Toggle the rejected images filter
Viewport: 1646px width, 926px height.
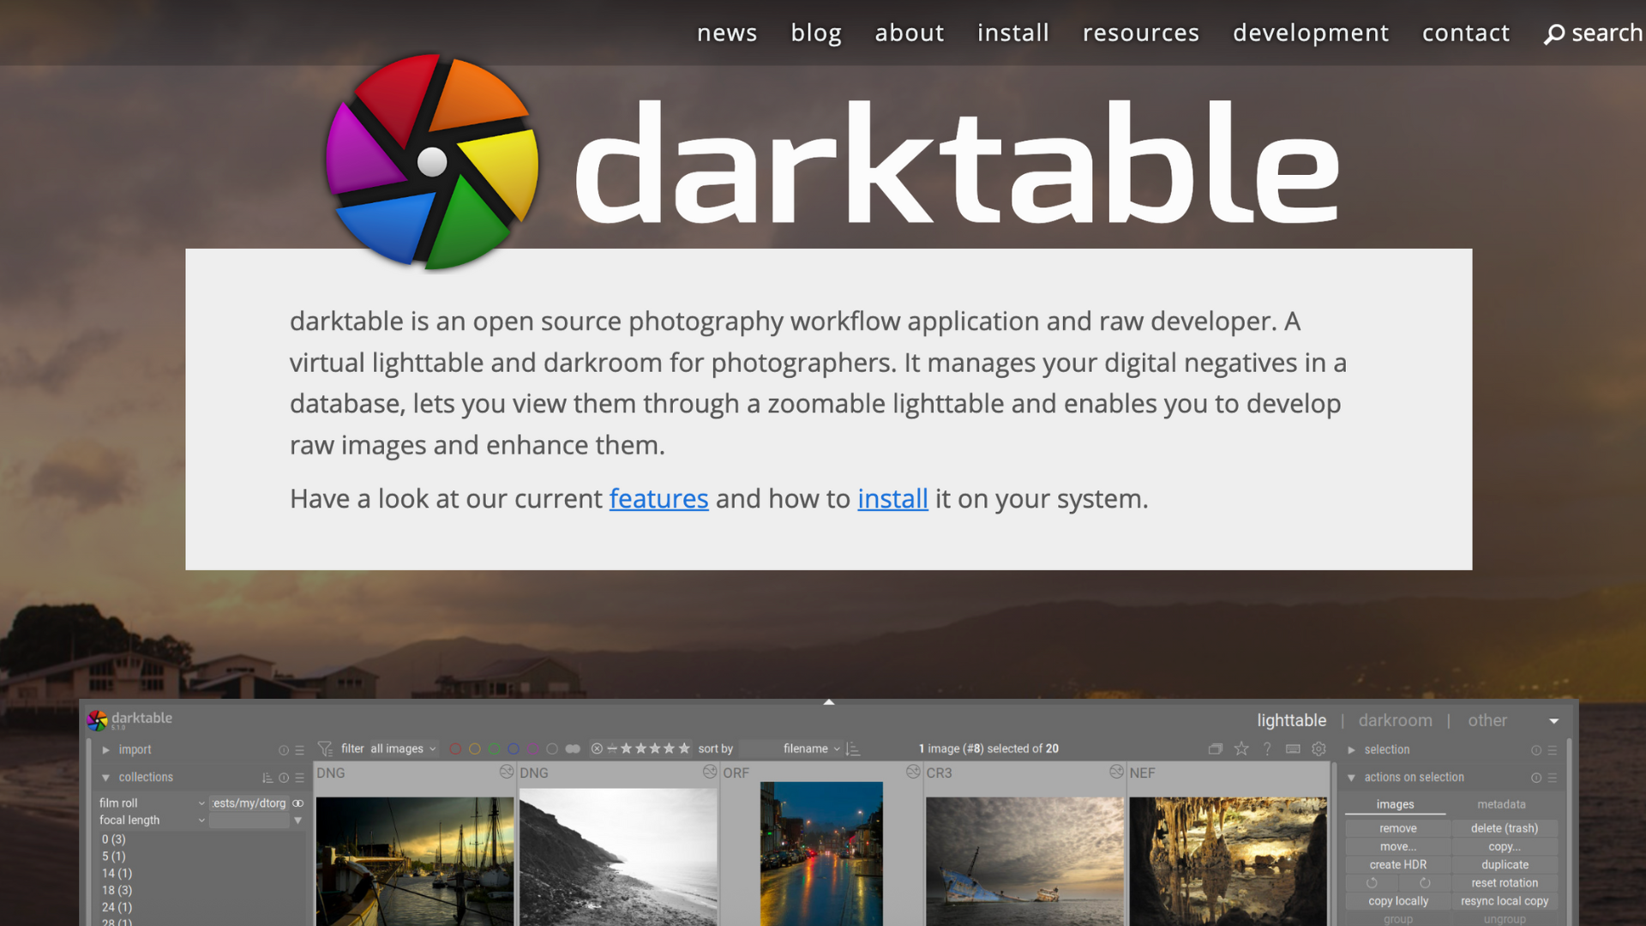pos(597,749)
